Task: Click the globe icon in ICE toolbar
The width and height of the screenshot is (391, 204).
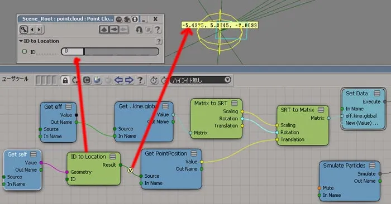Action: click(98, 80)
